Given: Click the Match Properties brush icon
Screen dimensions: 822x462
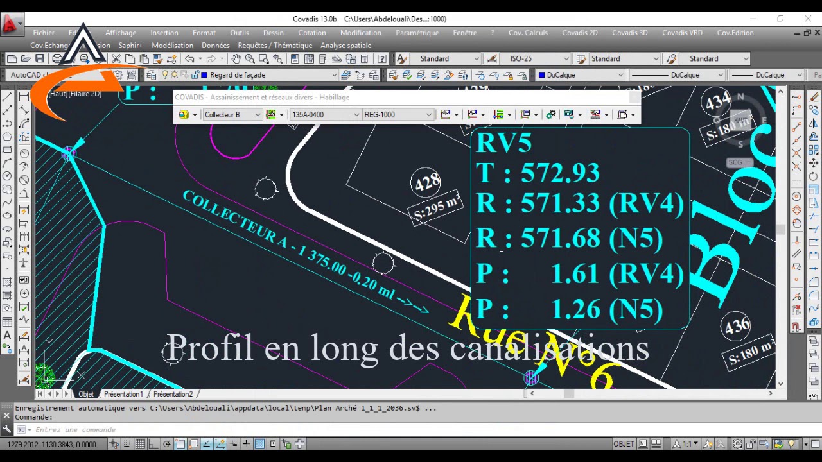Looking at the screenshot, I should [x=157, y=58].
